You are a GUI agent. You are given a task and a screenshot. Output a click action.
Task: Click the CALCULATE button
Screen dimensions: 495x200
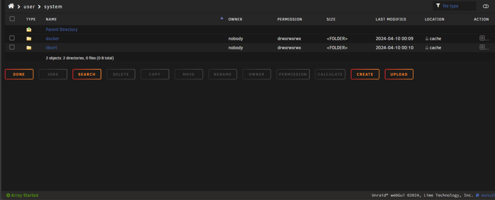point(330,74)
